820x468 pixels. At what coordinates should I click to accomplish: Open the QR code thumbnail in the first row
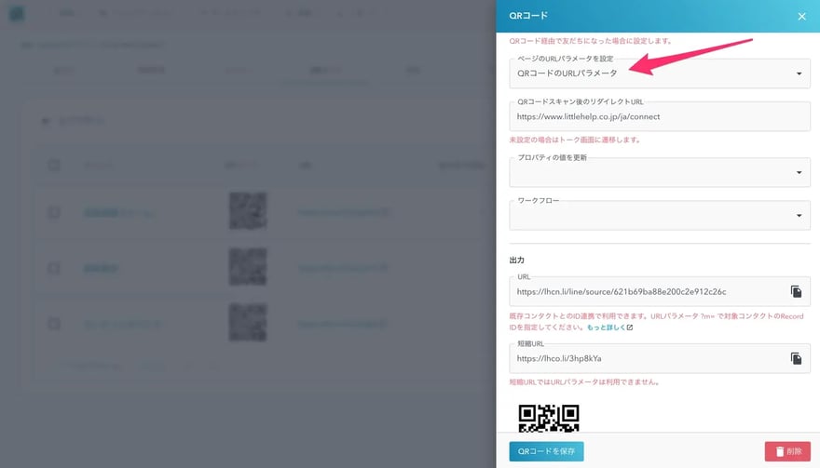[248, 211]
